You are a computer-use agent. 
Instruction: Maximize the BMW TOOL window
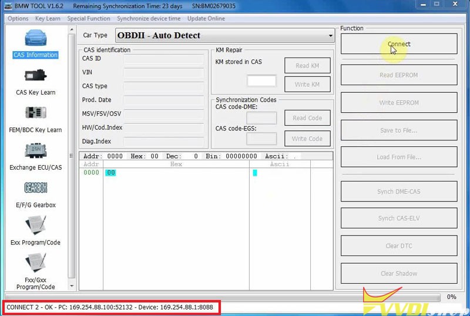pyautogui.click(x=437, y=4)
